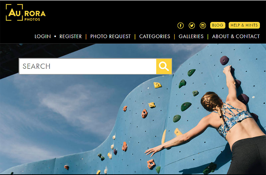266x175 pixels.
Task: Open the Aurora Photos Facebook page icon
Action: click(x=181, y=26)
